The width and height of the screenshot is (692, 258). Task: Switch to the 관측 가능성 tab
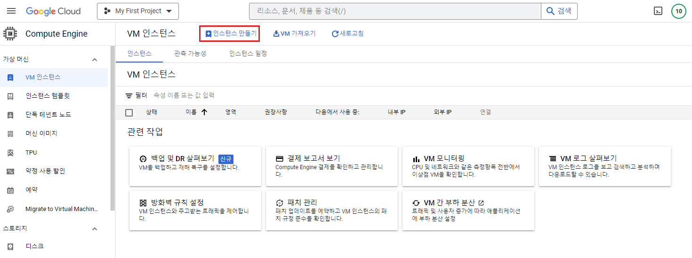190,54
